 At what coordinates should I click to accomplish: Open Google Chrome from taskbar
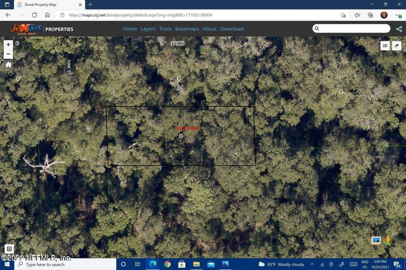click(x=167, y=264)
